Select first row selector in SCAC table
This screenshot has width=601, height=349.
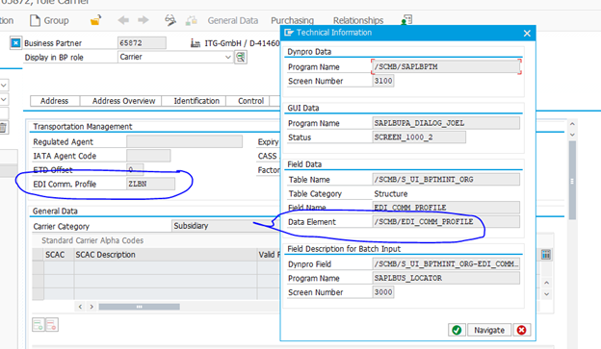pos(38,268)
